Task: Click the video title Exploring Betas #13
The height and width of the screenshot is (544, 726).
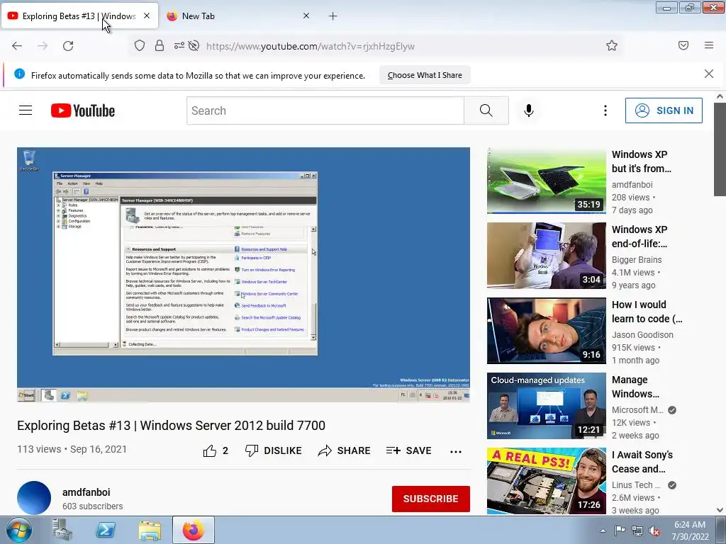Action: (x=172, y=425)
